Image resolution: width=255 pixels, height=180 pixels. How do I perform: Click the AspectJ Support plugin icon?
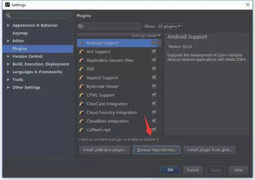pos(81,77)
